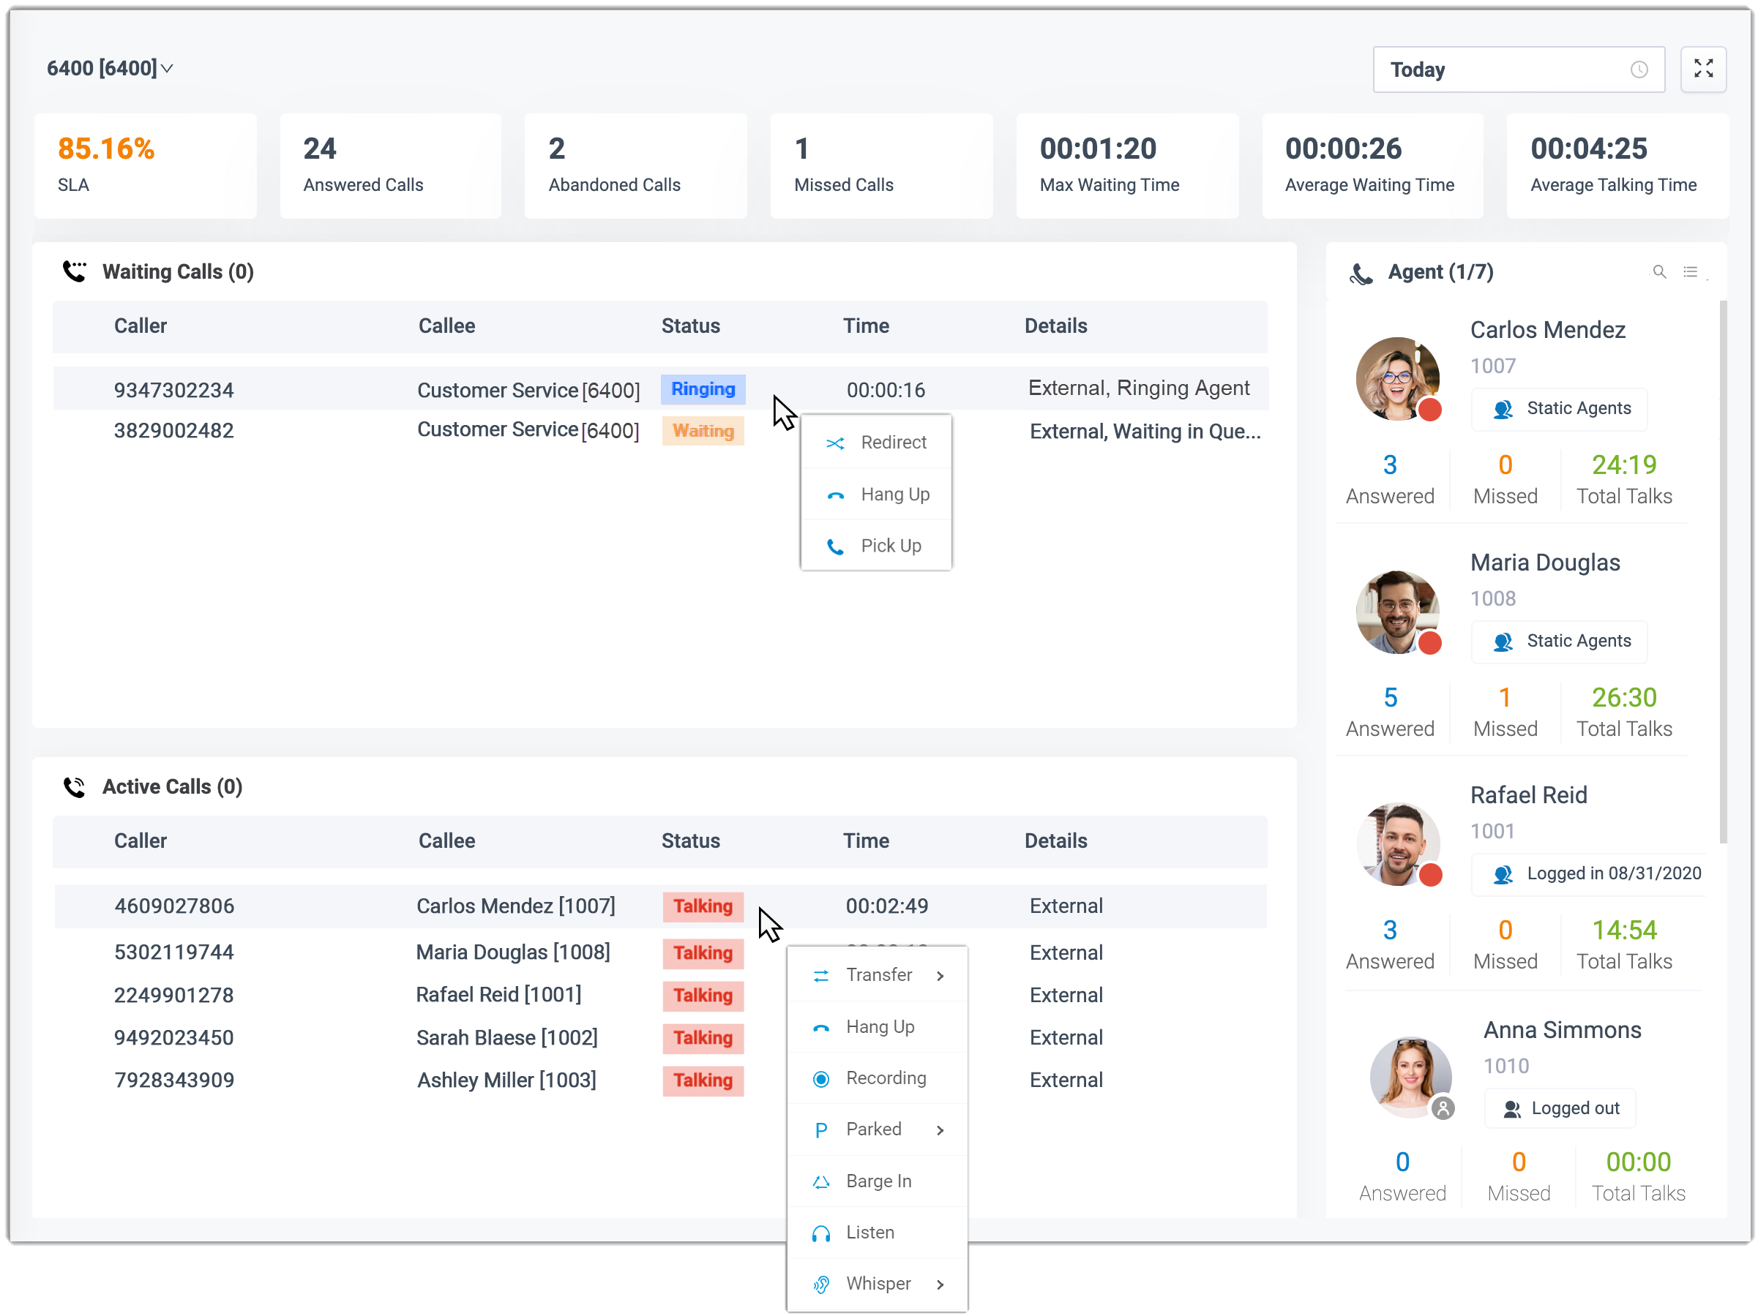Image resolution: width=1758 pixels, height=1316 pixels.
Task: Click the clock icon in Today field
Action: pyautogui.click(x=1638, y=70)
